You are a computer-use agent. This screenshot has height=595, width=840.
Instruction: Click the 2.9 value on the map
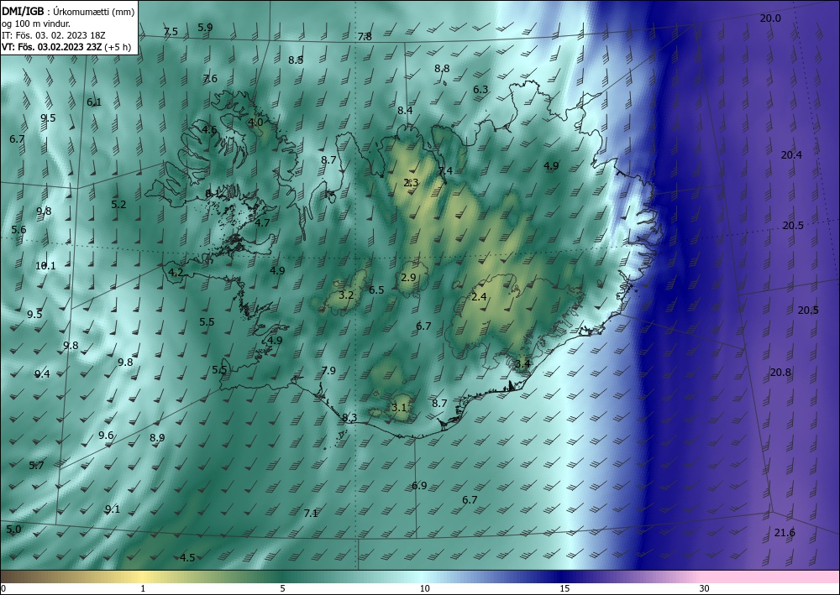(x=408, y=277)
